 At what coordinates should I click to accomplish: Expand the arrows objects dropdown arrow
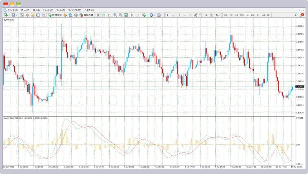pyautogui.click(x=220, y=15)
